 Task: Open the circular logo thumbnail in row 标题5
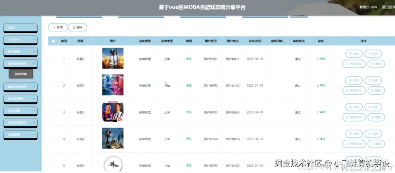click(113, 164)
